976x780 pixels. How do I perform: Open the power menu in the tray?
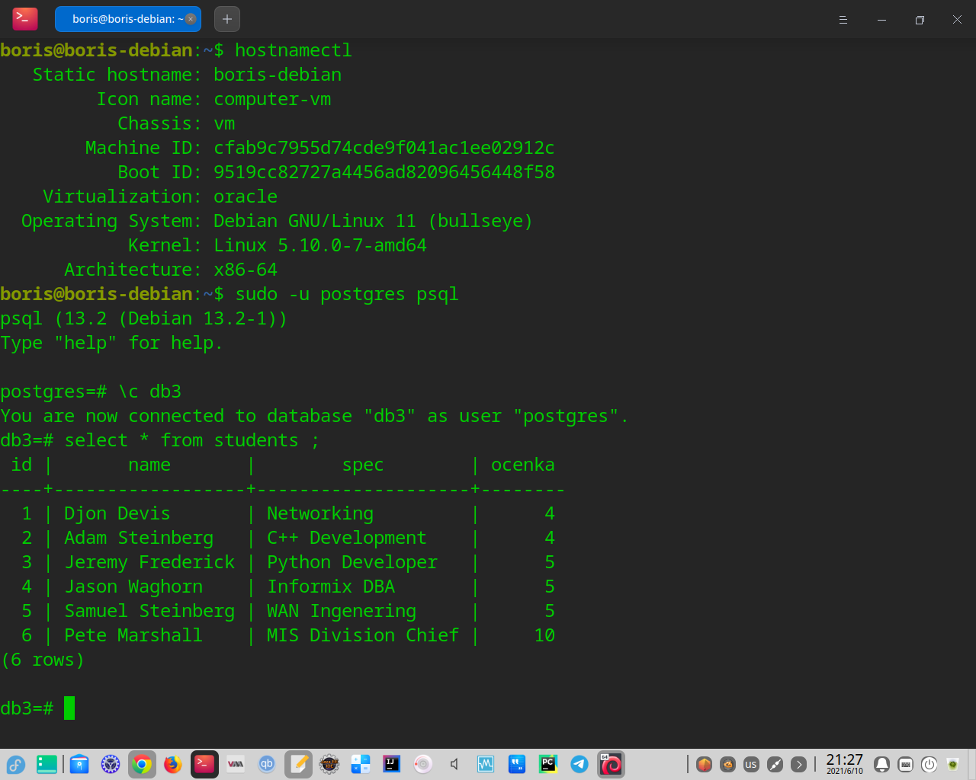tap(929, 764)
